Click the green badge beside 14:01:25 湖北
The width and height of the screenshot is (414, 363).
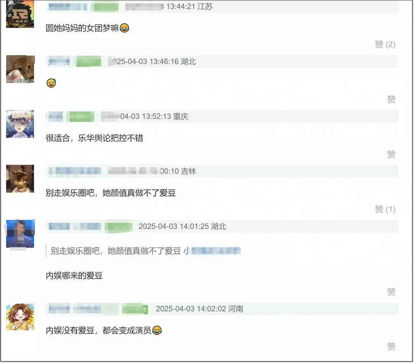[x=118, y=227]
